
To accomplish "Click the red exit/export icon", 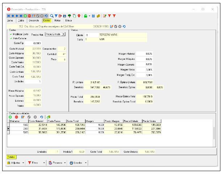I will point(60,16).
